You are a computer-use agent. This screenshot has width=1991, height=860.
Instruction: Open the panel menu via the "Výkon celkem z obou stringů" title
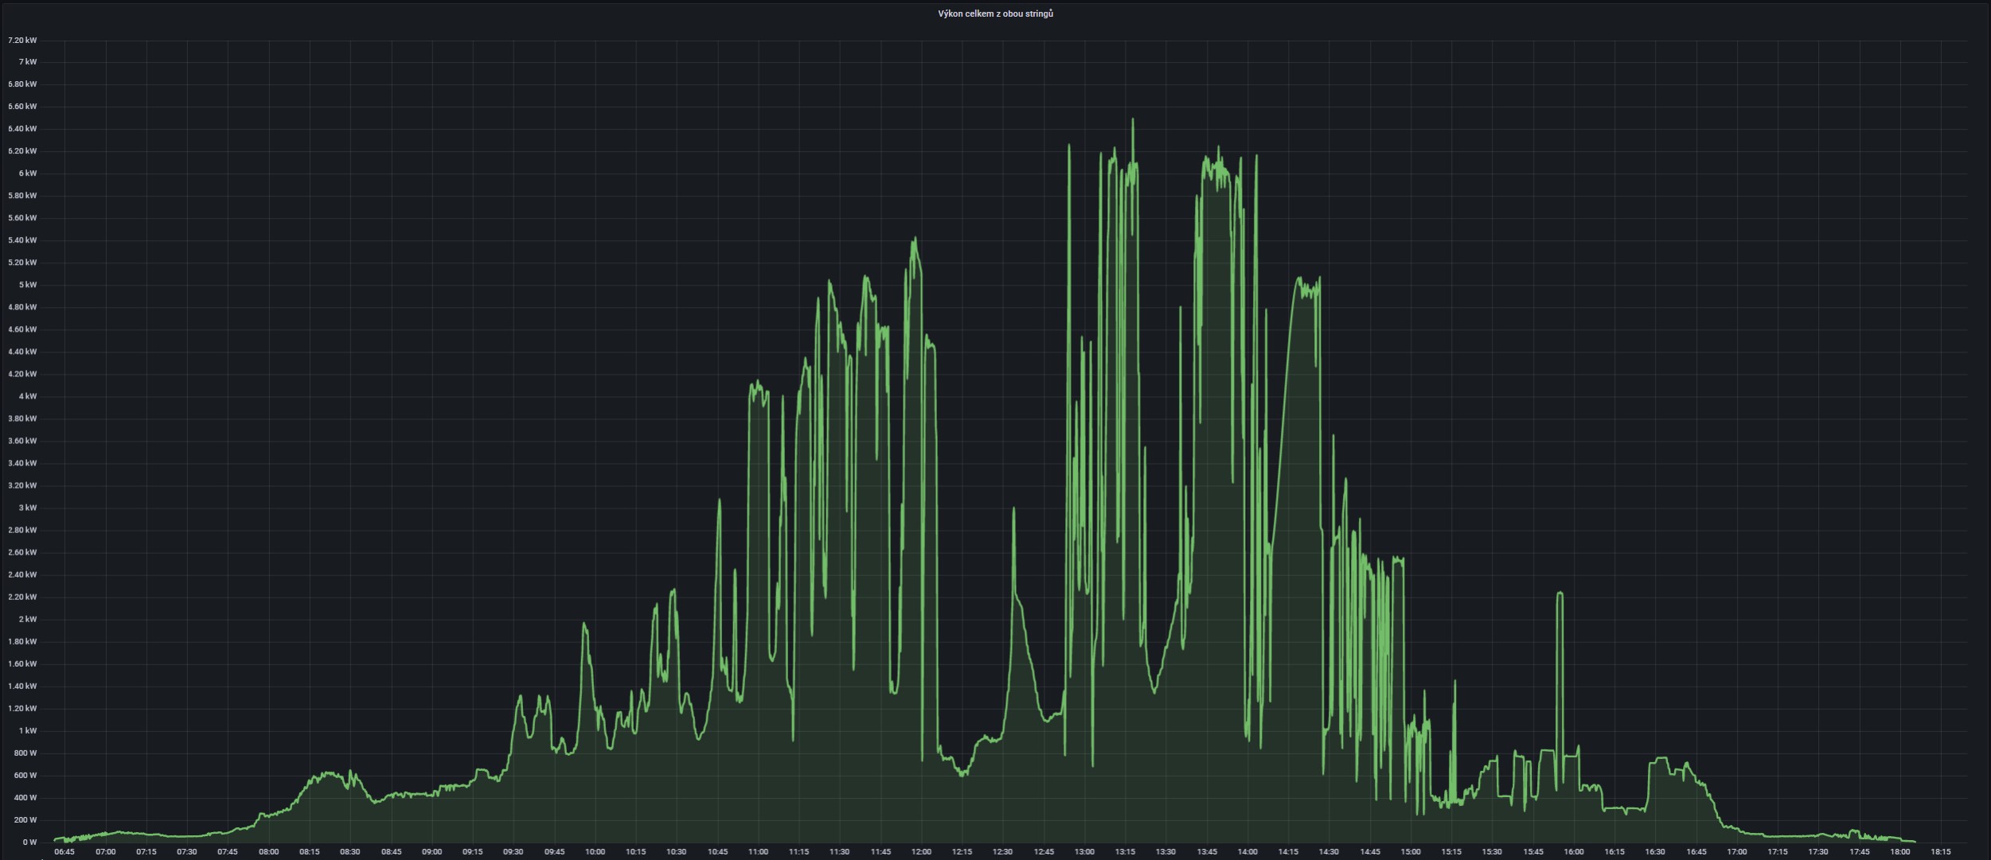click(995, 14)
